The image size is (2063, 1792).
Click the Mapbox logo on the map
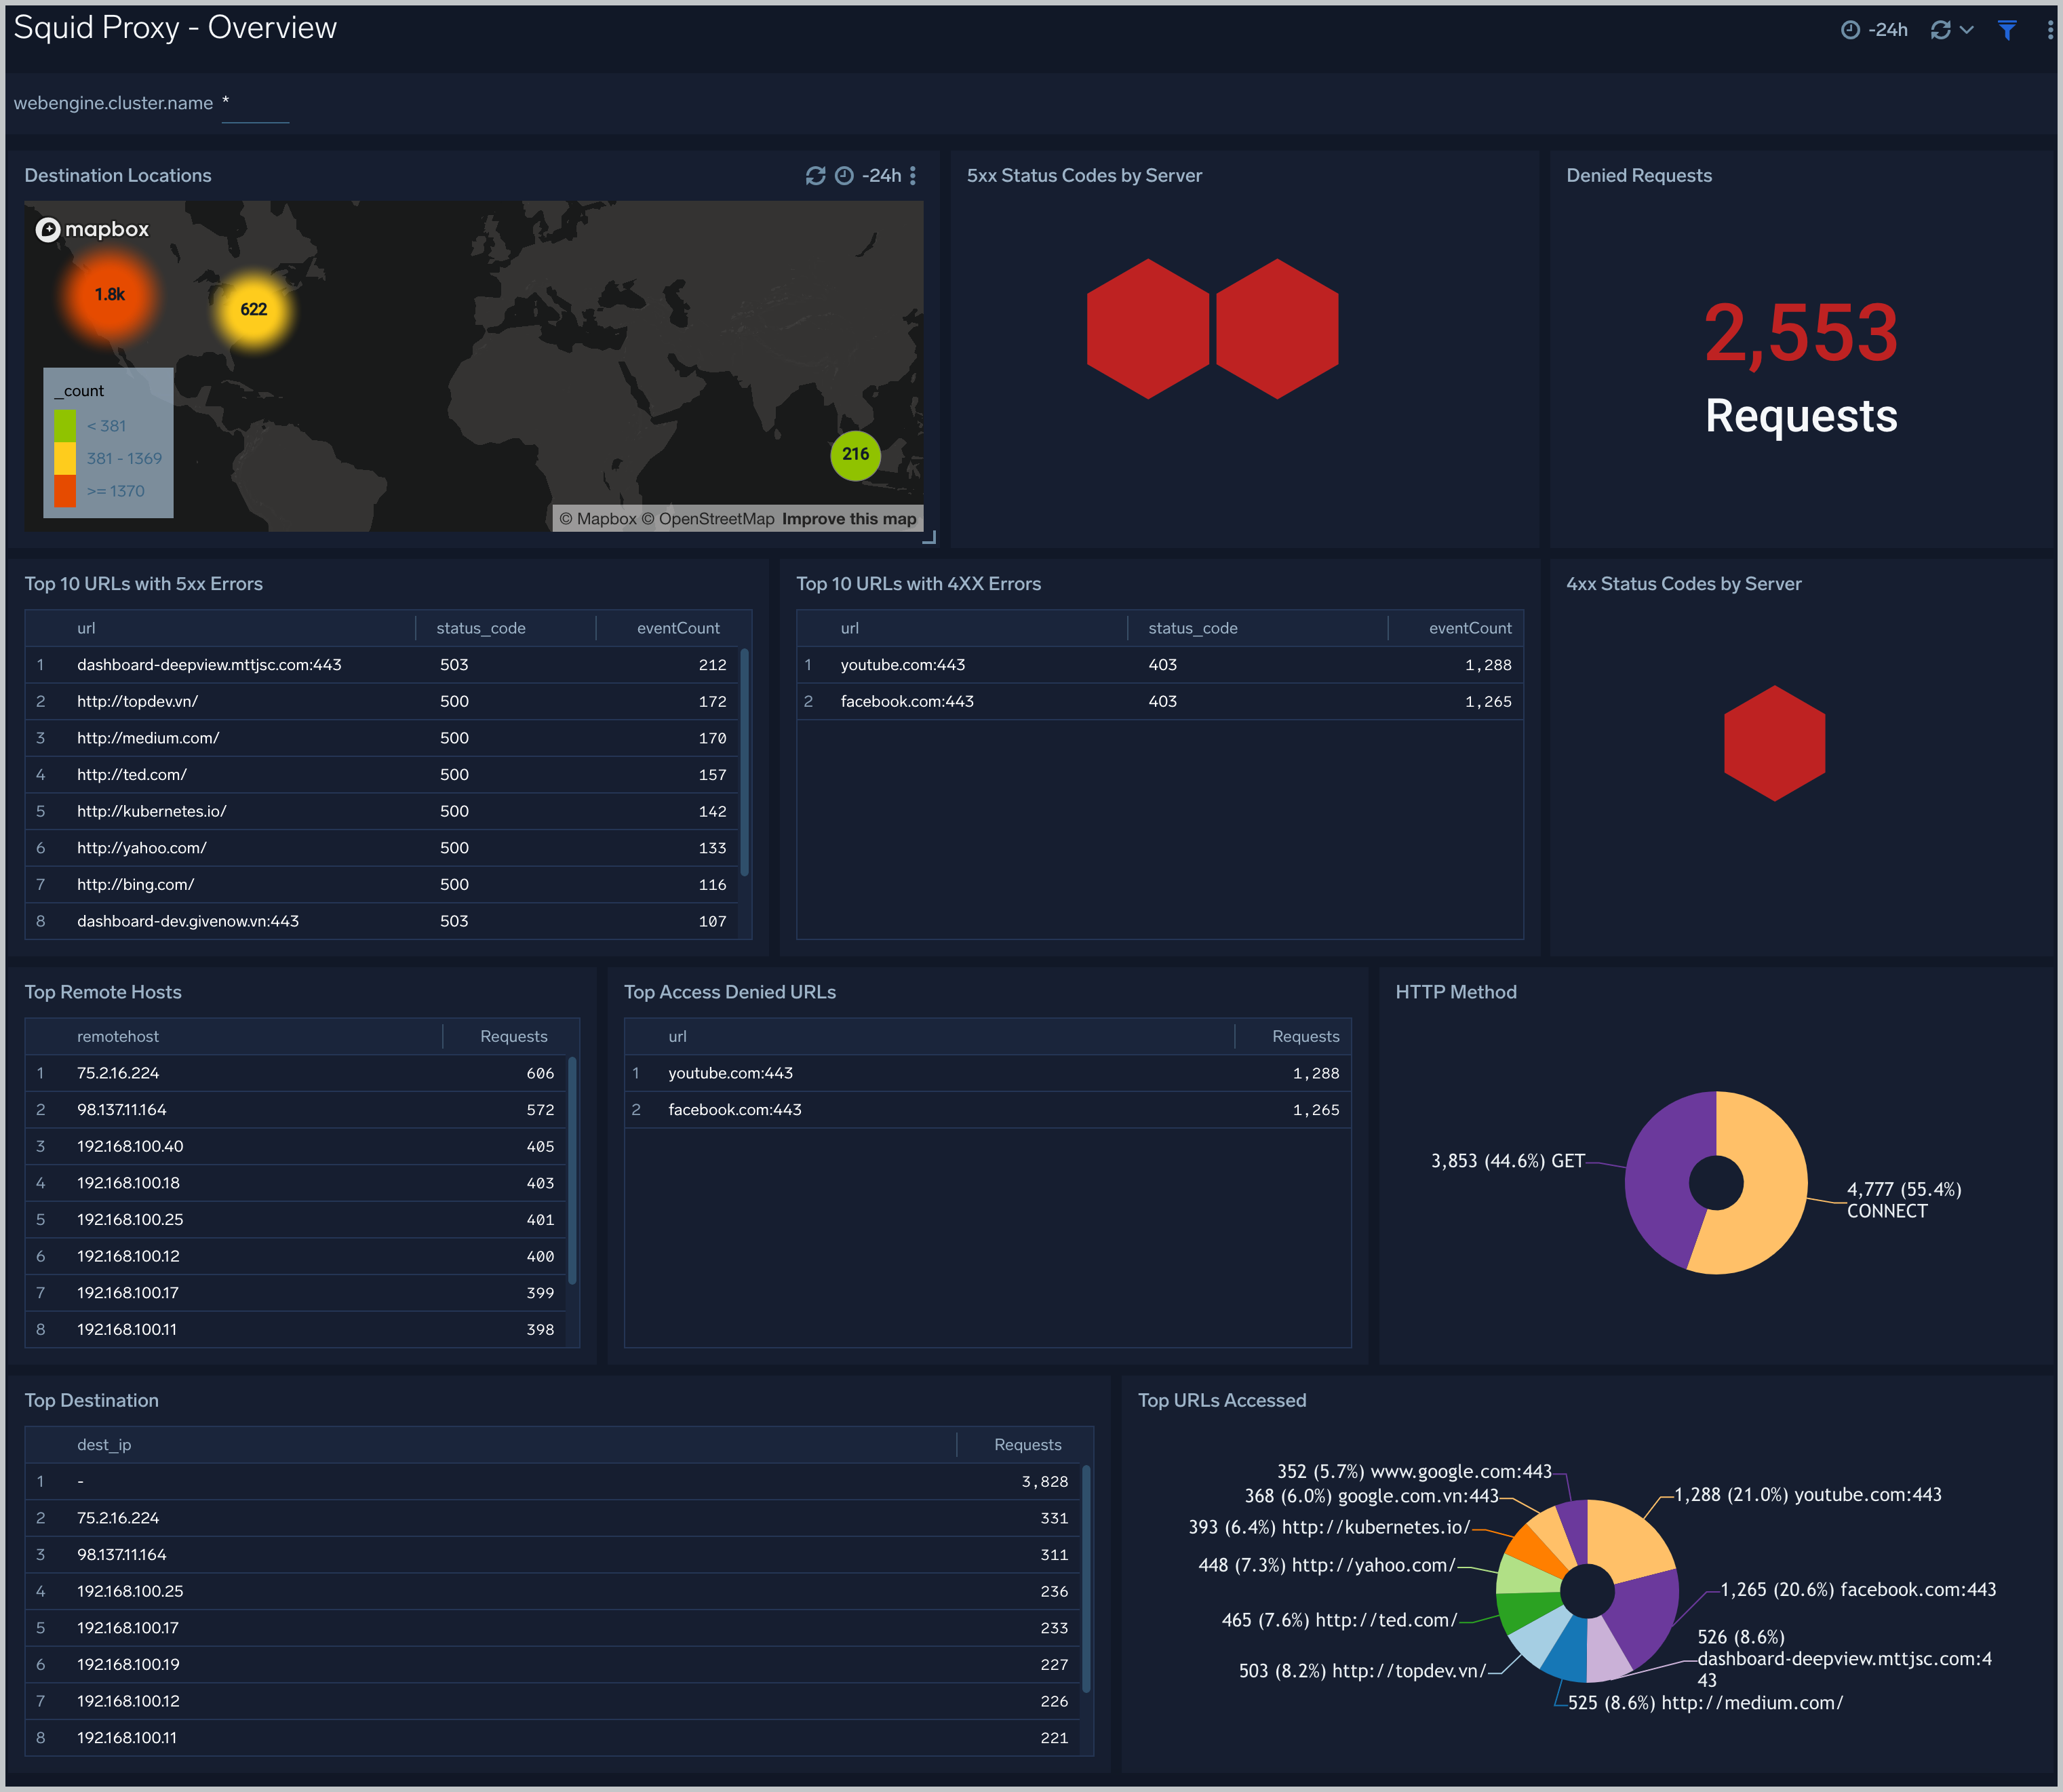[x=92, y=230]
